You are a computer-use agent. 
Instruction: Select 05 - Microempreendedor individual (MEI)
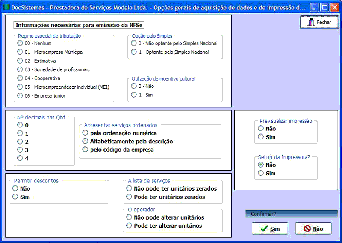point(20,87)
